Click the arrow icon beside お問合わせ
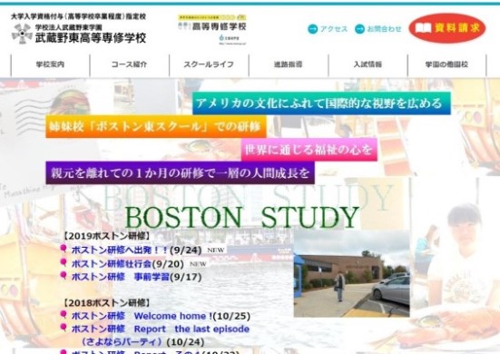 (359, 29)
